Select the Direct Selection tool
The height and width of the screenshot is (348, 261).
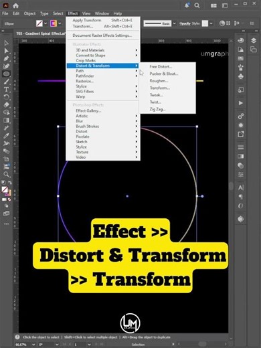(6, 51)
